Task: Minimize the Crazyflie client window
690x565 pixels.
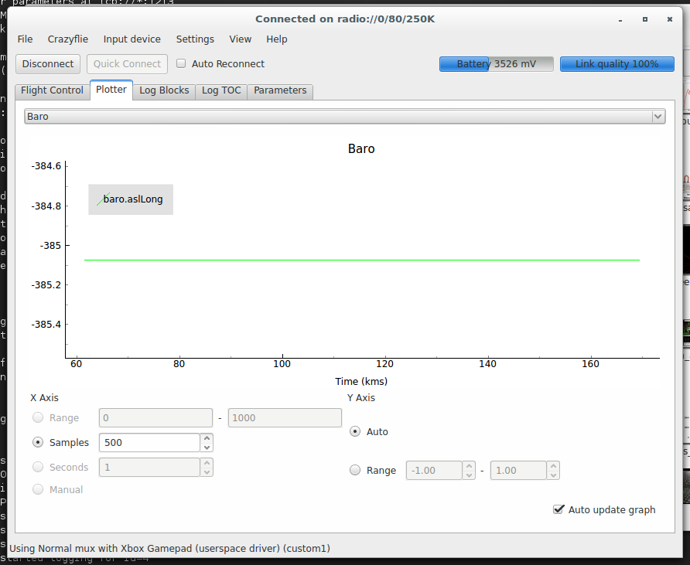Action: pyautogui.click(x=621, y=19)
